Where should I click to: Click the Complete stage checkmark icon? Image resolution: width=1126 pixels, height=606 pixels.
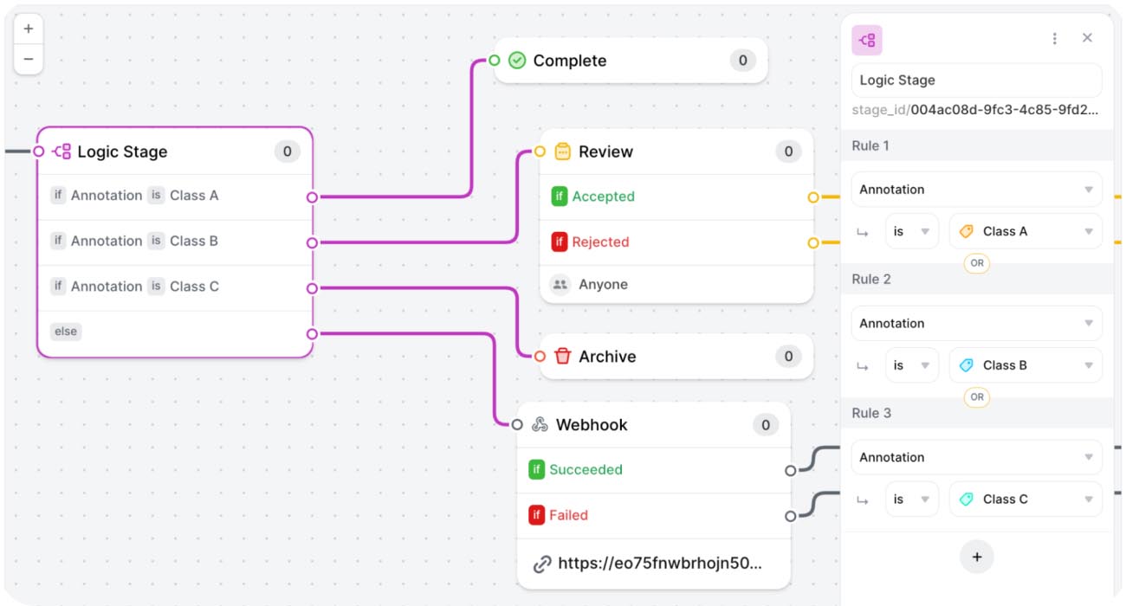[x=514, y=61]
